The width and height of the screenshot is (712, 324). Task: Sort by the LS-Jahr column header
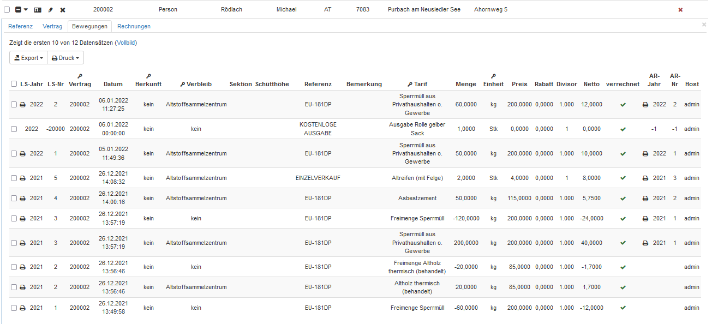pos(32,84)
